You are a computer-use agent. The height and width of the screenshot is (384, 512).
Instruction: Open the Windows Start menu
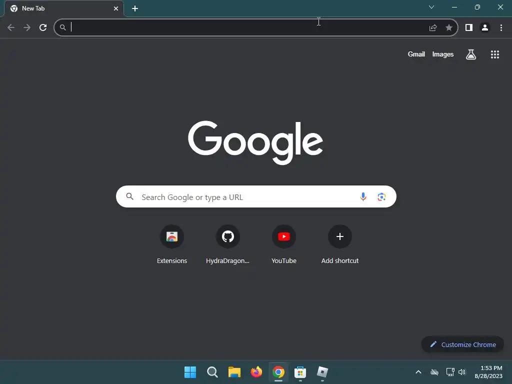190,372
